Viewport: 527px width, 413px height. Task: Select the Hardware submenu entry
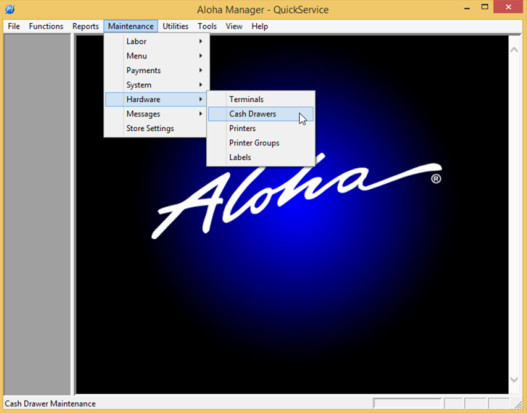pyautogui.click(x=156, y=99)
